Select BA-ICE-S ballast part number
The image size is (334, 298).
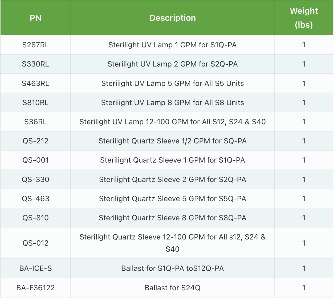35,268
